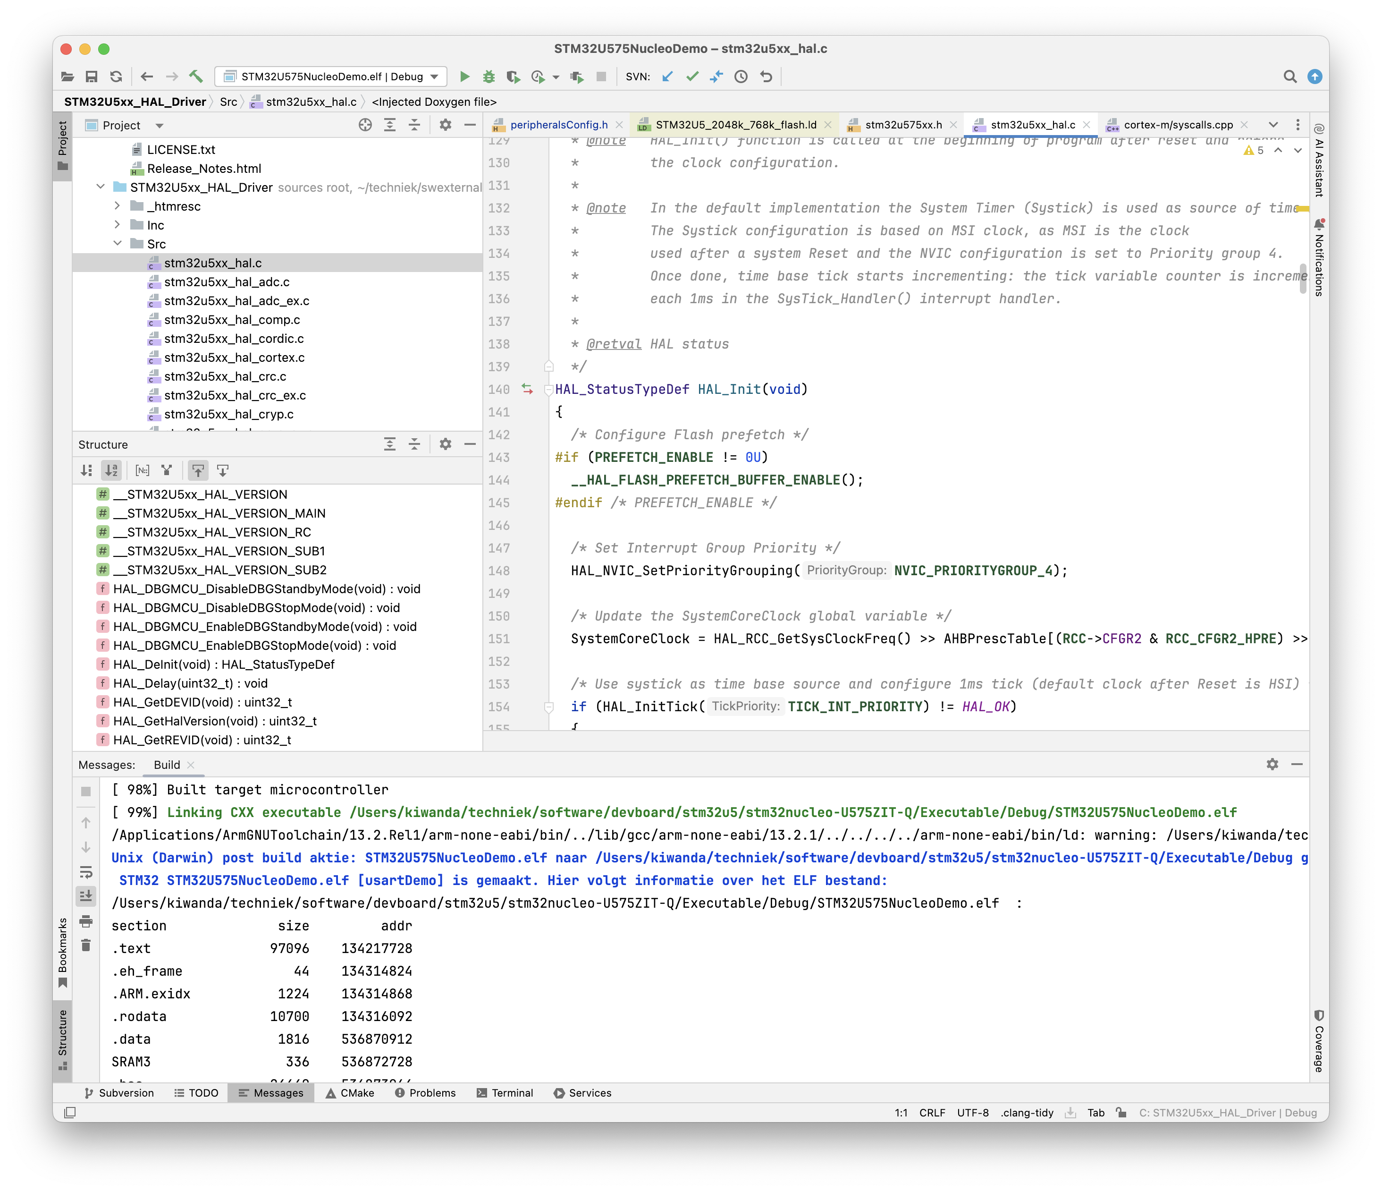This screenshot has width=1382, height=1192.
Task: Click SVN Commit checkmark icon
Action: pos(692,77)
